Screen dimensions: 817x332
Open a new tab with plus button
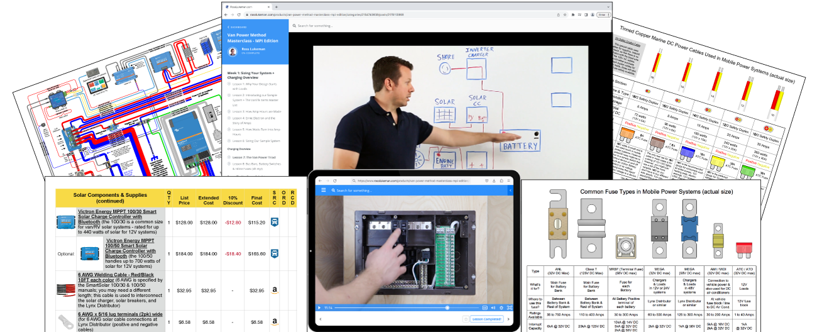point(277,7)
